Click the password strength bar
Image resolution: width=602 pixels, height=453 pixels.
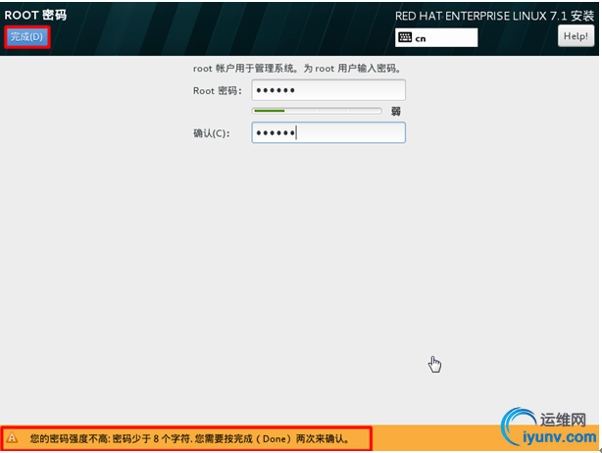[317, 111]
